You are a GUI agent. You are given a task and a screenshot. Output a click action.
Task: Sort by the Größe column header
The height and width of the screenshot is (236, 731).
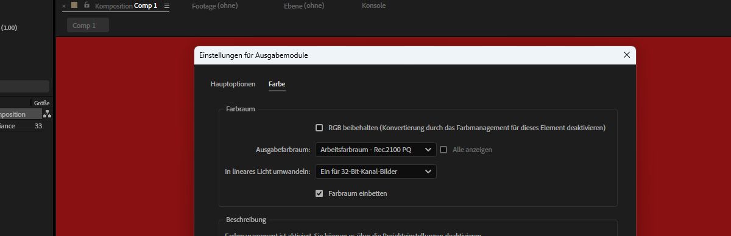coord(41,103)
